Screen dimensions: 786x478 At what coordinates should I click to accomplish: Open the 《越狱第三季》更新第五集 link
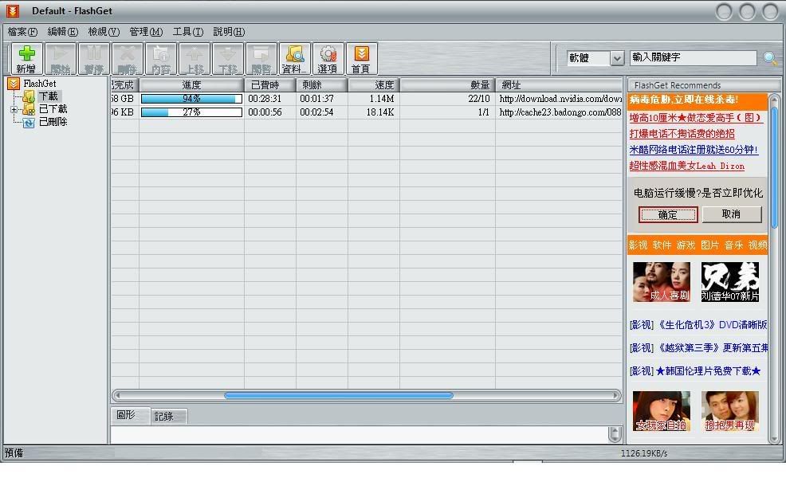(x=712, y=347)
